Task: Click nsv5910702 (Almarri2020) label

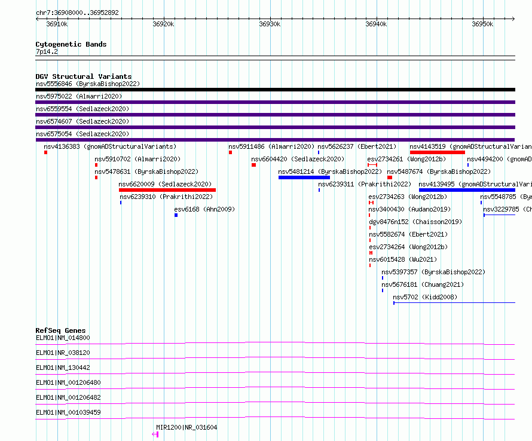Action: pos(137,159)
